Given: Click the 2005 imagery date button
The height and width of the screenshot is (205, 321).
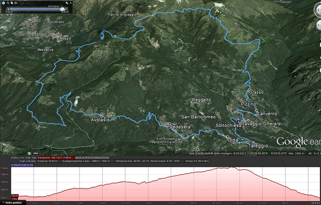Looking at the screenshot, I should (36, 153).
